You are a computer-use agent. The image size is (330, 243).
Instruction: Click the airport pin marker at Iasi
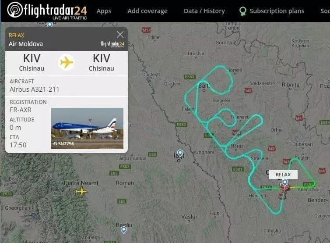click(x=180, y=153)
